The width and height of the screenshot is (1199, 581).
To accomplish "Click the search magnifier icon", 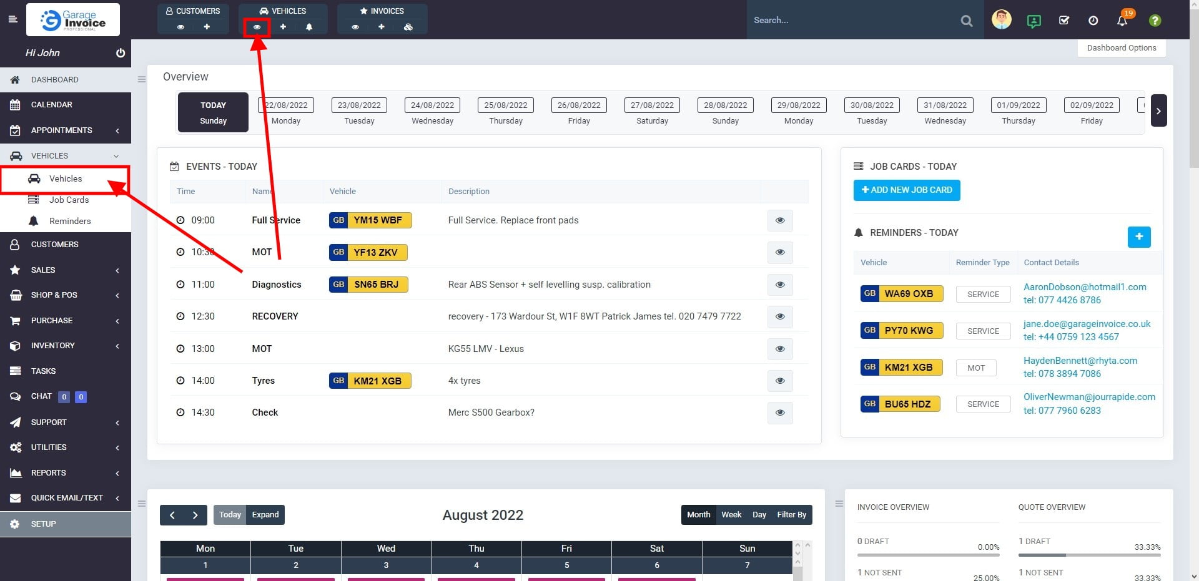I will click(966, 21).
